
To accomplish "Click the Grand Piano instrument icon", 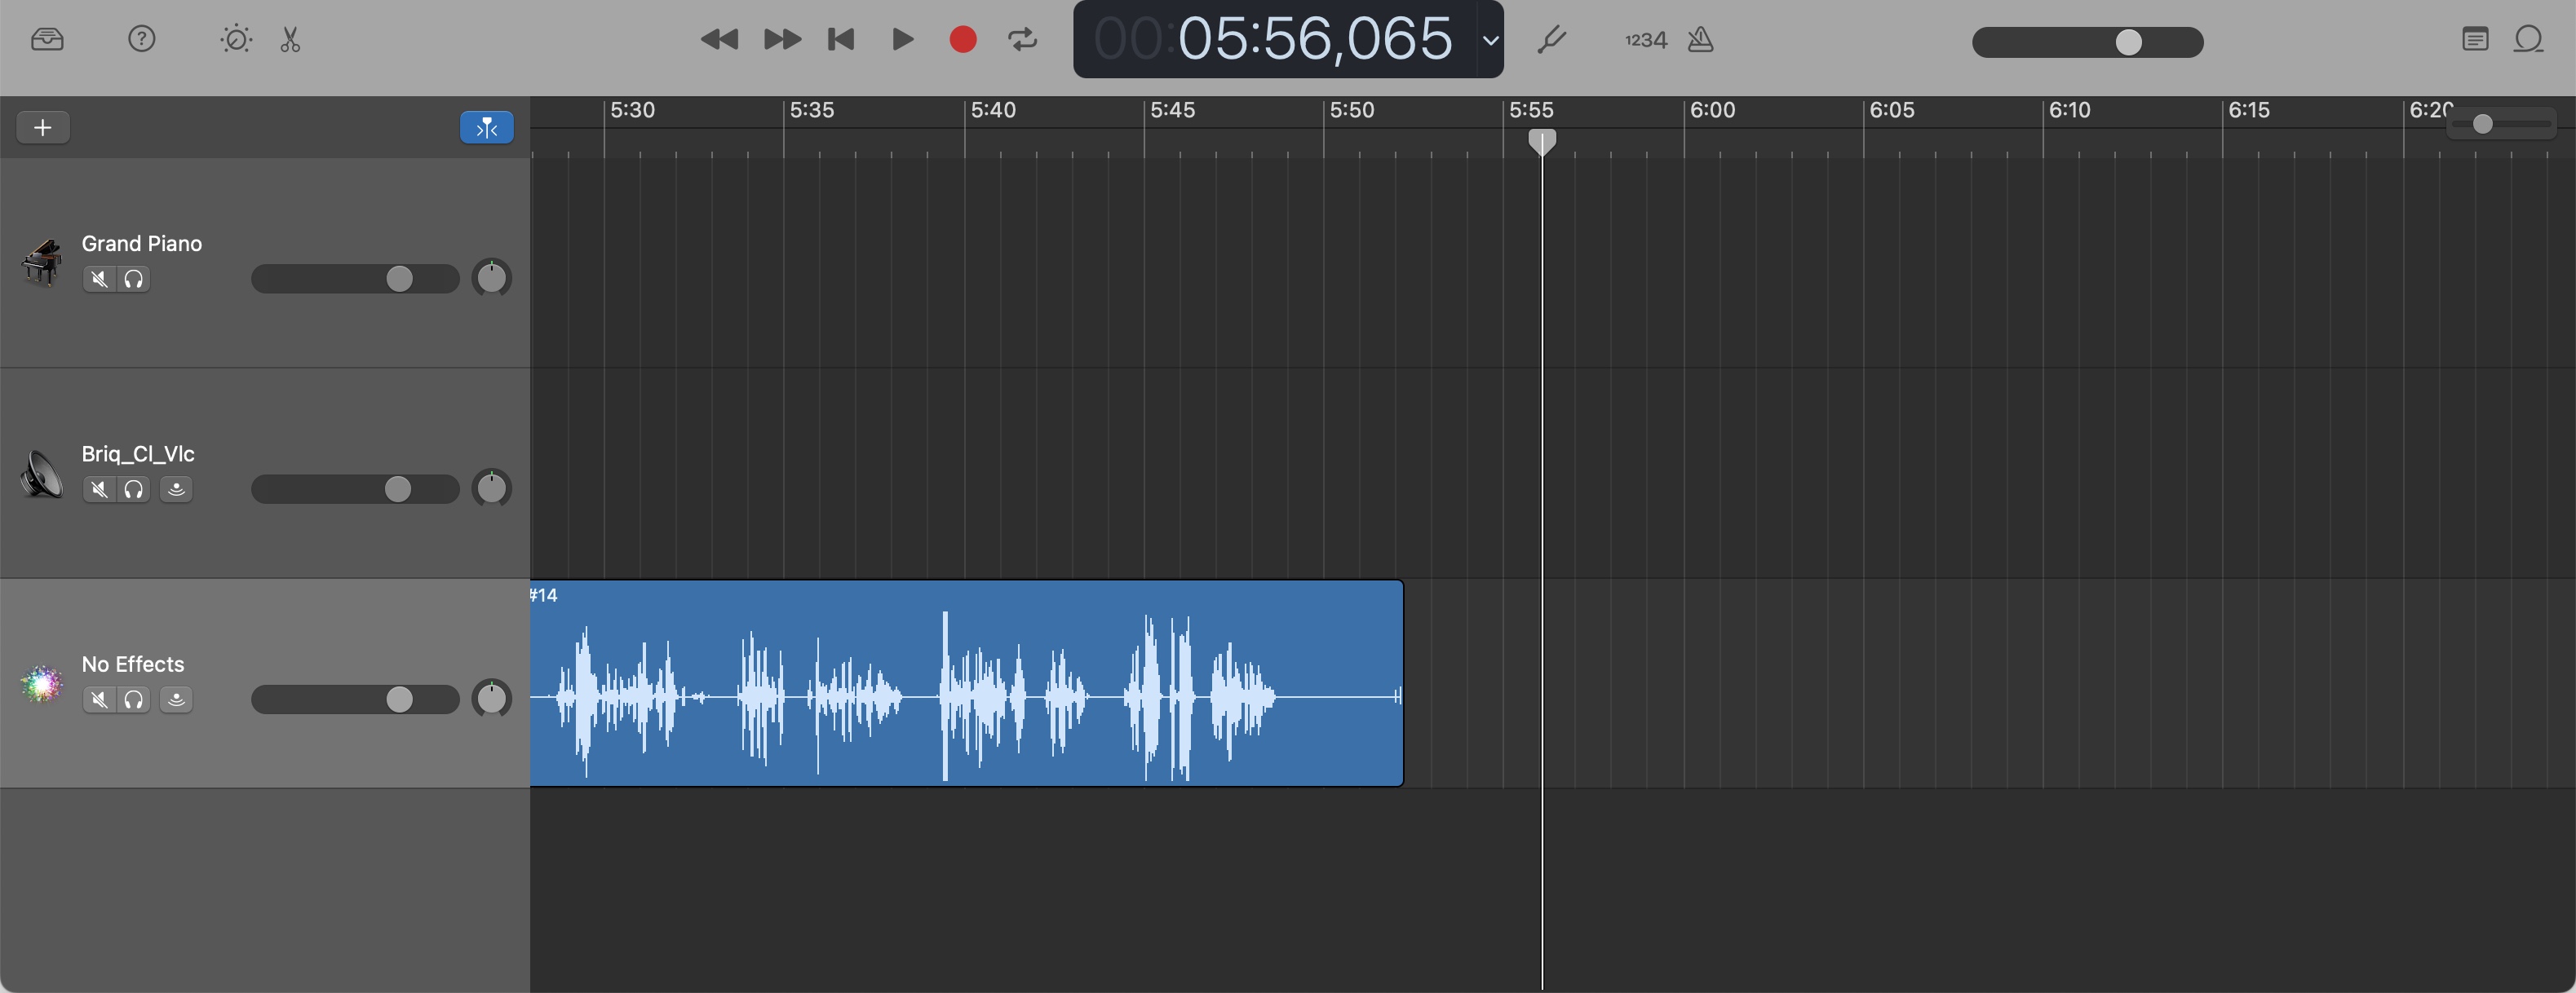I will 42,263.
